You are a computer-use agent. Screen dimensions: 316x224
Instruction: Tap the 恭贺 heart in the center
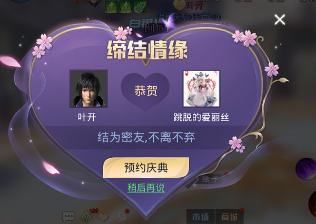pyautogui.click(x=145, y=91)
